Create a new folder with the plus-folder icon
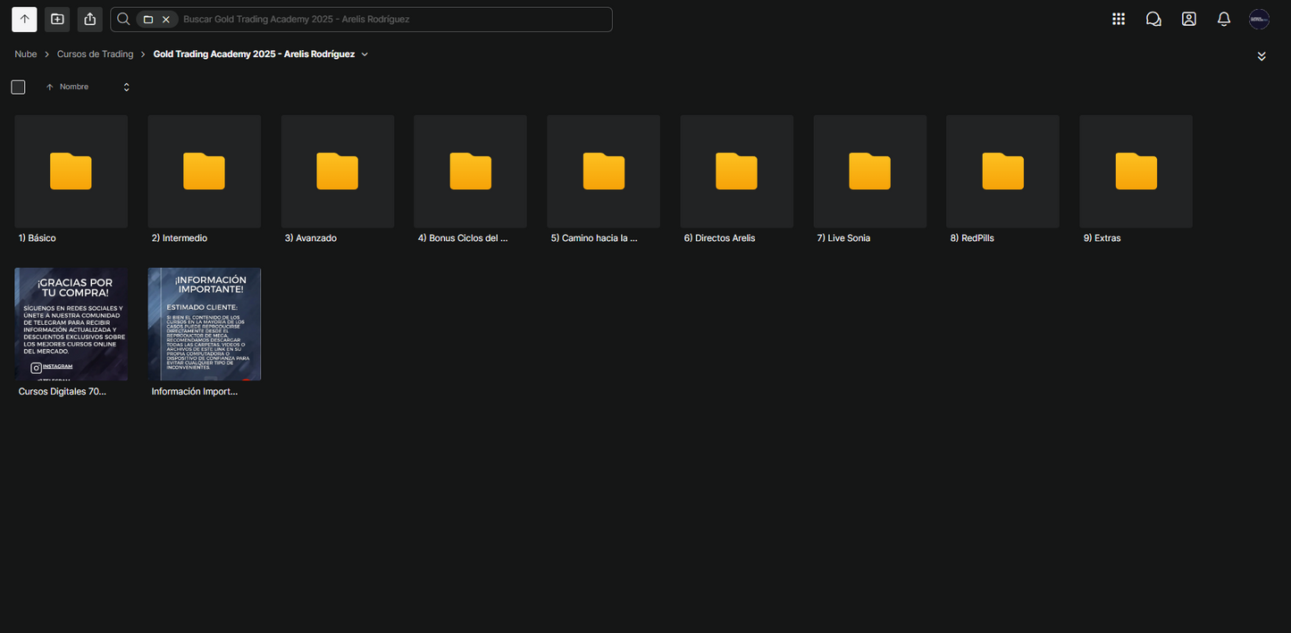Image resolution: width=1291 pixels, height=633 pixels. [57, 19]
